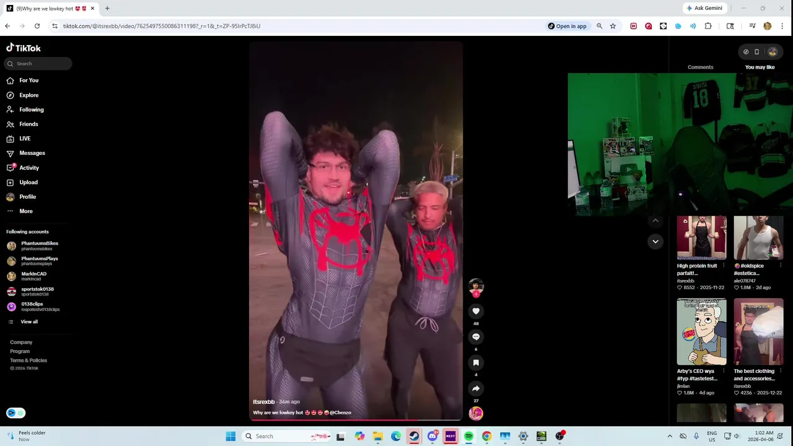Click the phone app icon in top pill

(756, 52)
